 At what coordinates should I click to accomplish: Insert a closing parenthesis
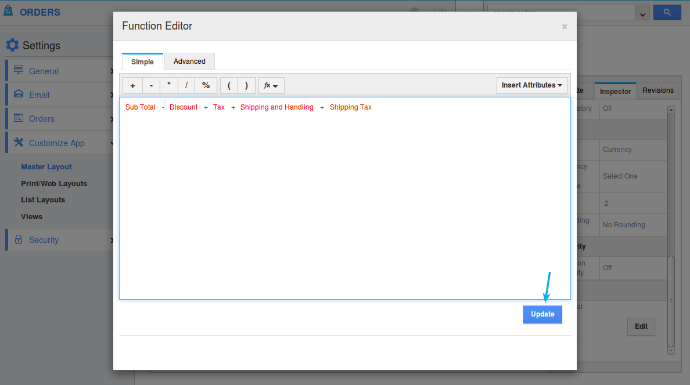click(246, 85)
